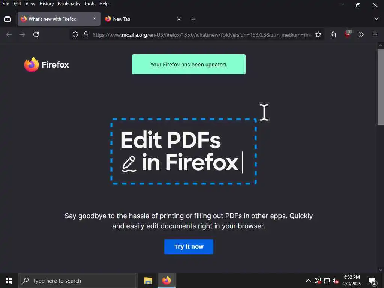Open the uBlock Origin extension icon

[x=348, y=34]
